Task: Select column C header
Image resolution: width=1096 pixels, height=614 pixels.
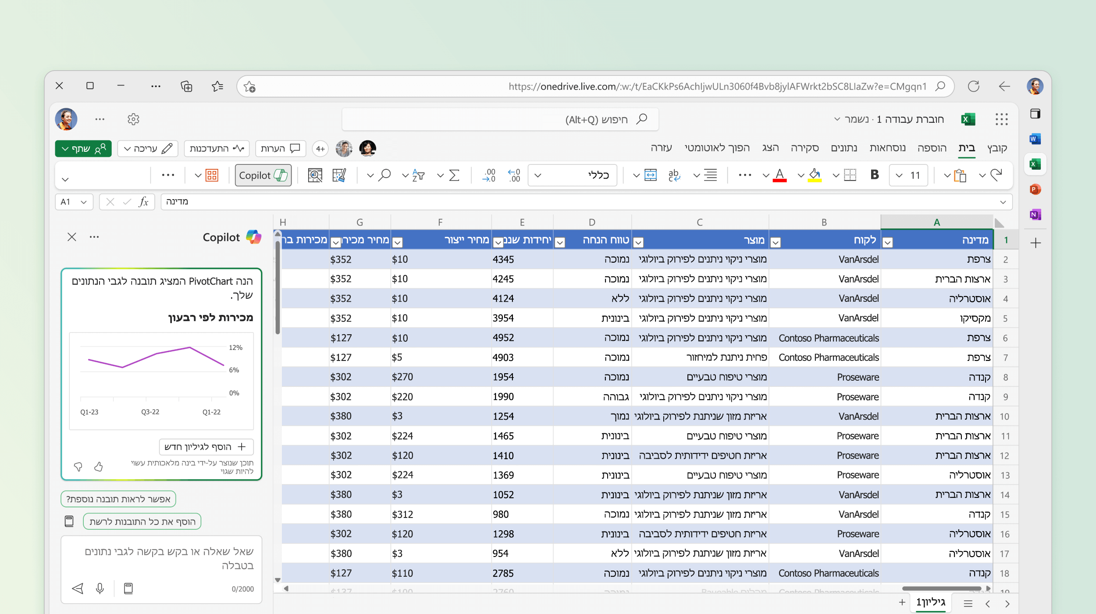Action: 700,222
